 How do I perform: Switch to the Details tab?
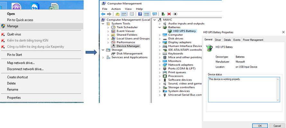click(x=227, y=40)
